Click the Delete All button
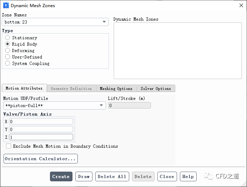247x187 pixels. pyautogui.click(x=112, y=177)
